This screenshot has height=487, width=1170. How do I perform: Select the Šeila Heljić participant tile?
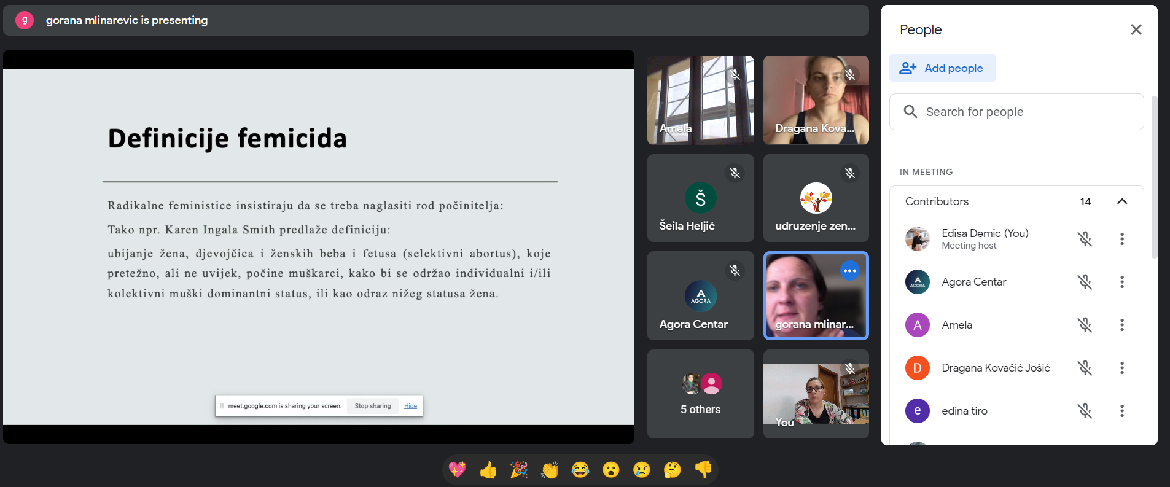701,198
